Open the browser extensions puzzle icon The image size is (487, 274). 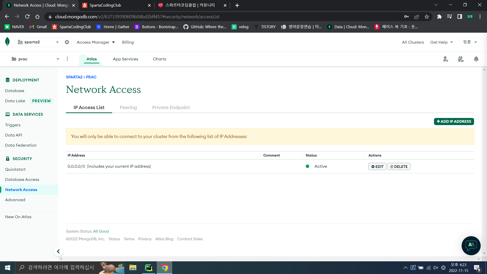click(x=439, y=17)
